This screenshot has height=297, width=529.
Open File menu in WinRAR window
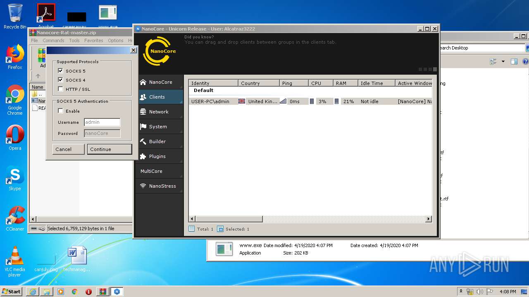click(34, 40)
